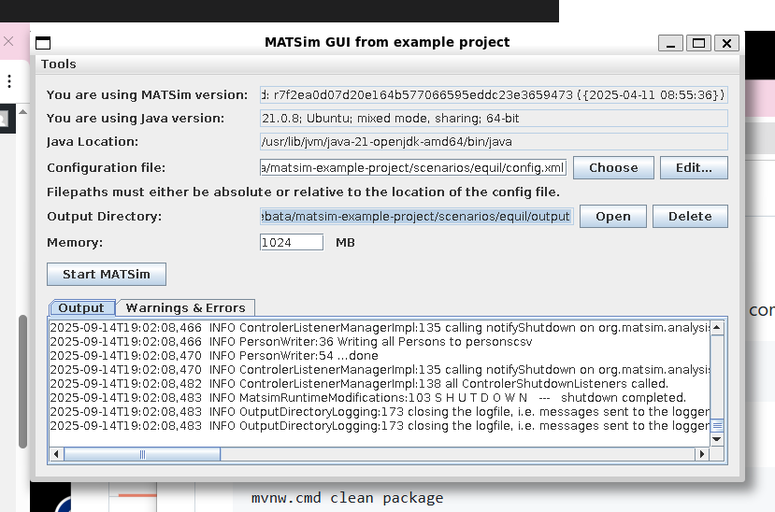Minimize the MATSim GUI window

coord(670,43)
